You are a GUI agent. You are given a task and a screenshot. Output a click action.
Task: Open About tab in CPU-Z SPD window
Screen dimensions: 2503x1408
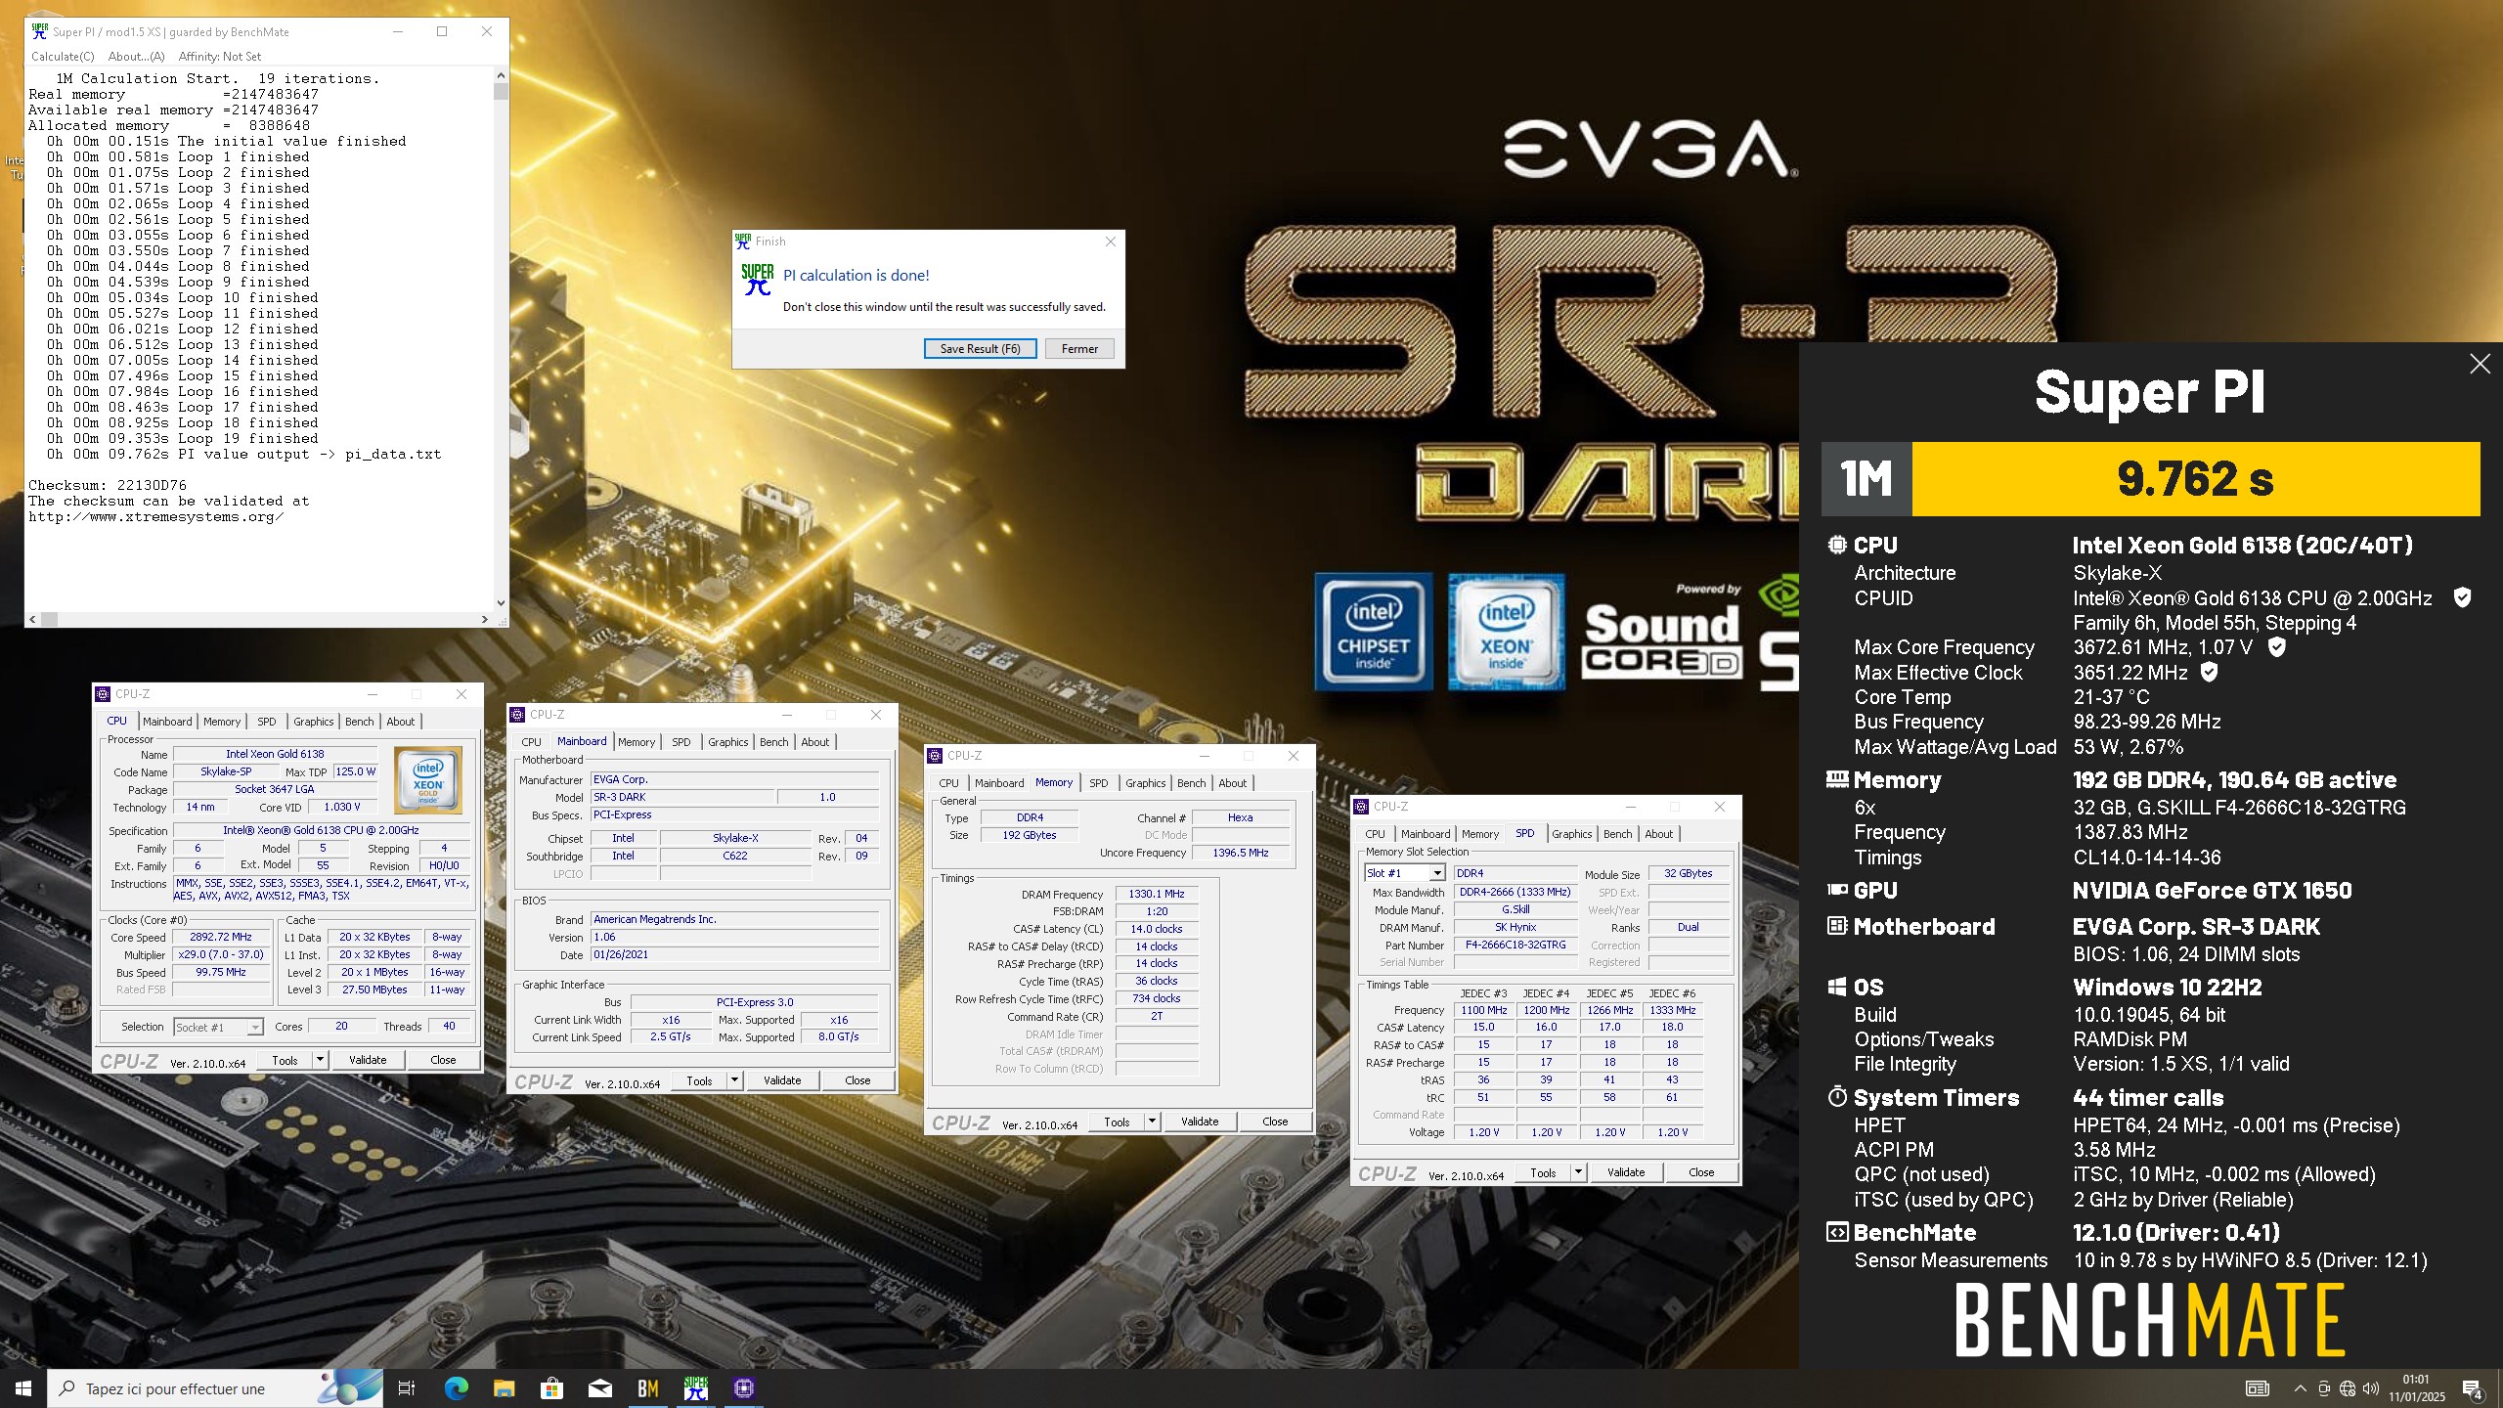tap(1659, 834)
